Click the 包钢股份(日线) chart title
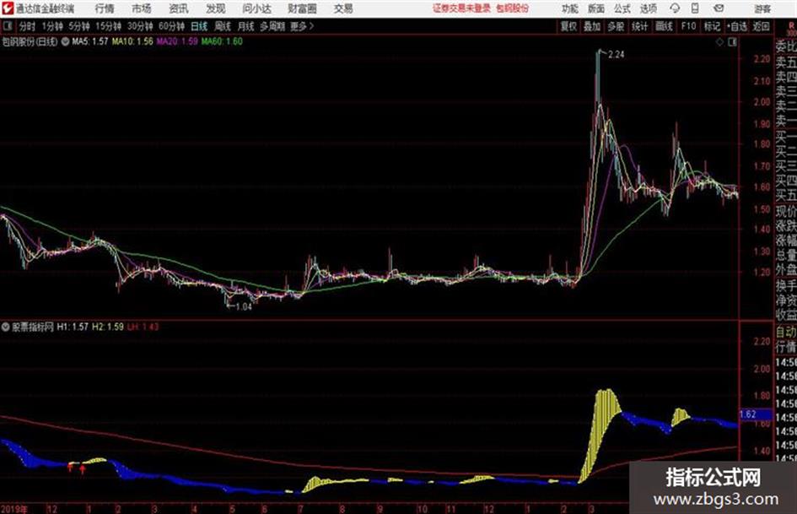The height and width of the screenshot is (514, 797). [x=30, y=41]
